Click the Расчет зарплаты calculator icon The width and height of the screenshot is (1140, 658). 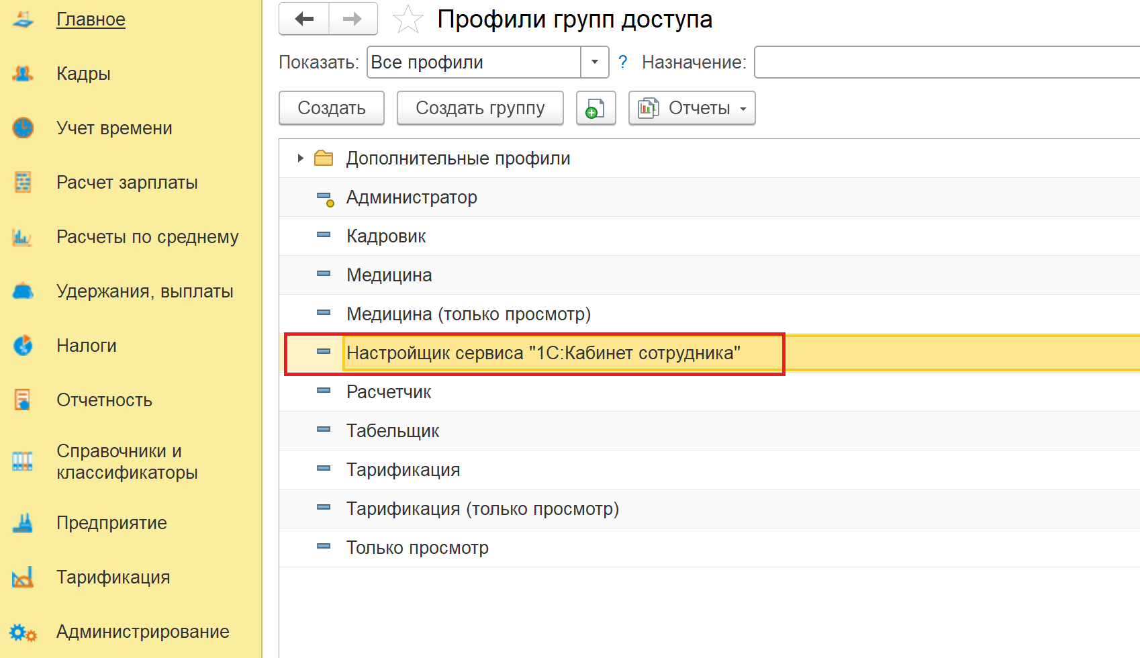pos(23,182)
